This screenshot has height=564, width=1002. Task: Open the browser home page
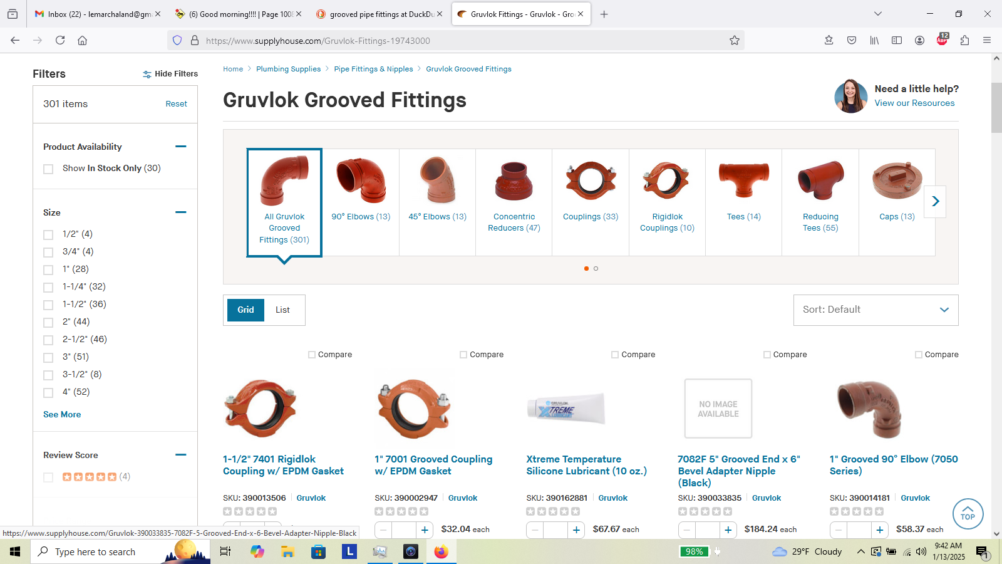pos(82,40)
